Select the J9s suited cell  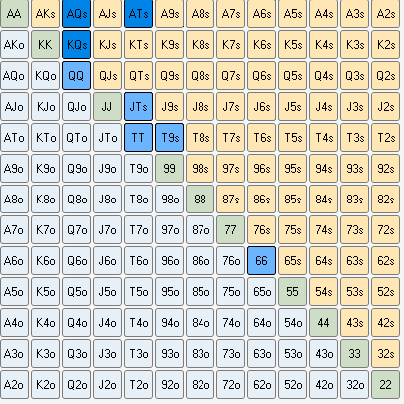[x=169, y=107]
